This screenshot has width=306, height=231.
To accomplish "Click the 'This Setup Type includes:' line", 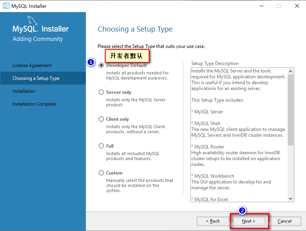I will [217, 100].
